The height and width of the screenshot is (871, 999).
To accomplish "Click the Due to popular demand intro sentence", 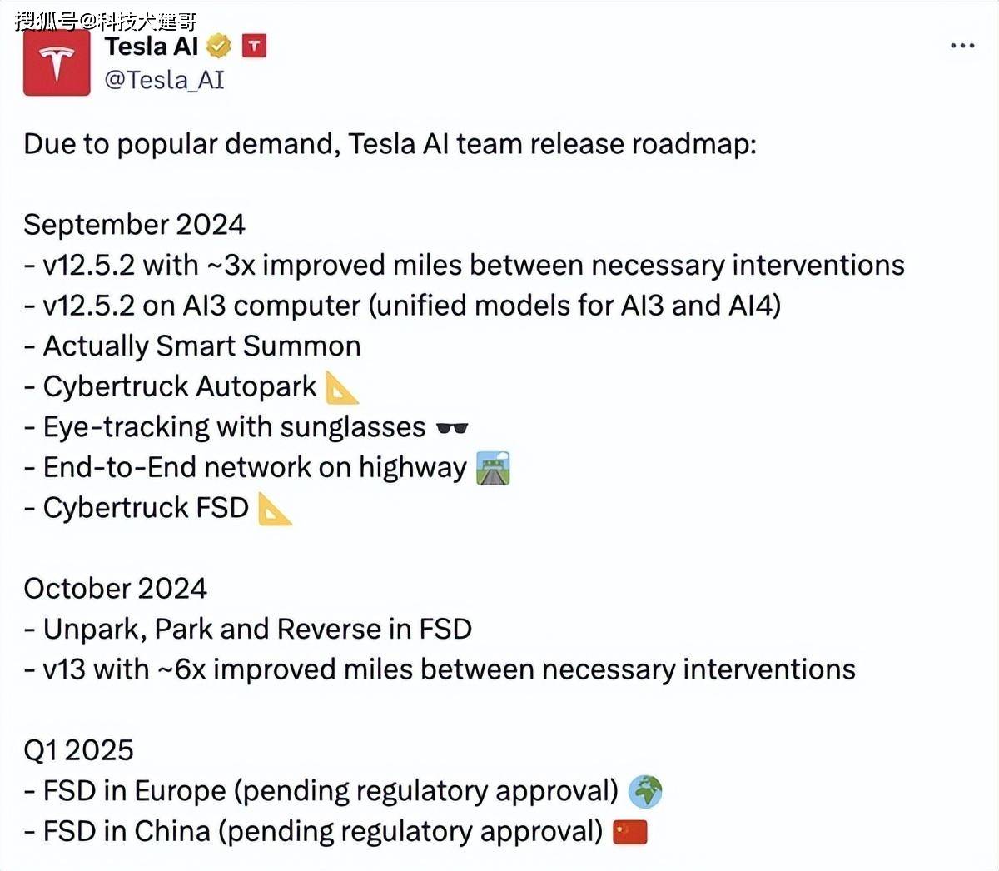I will [390, 144].
